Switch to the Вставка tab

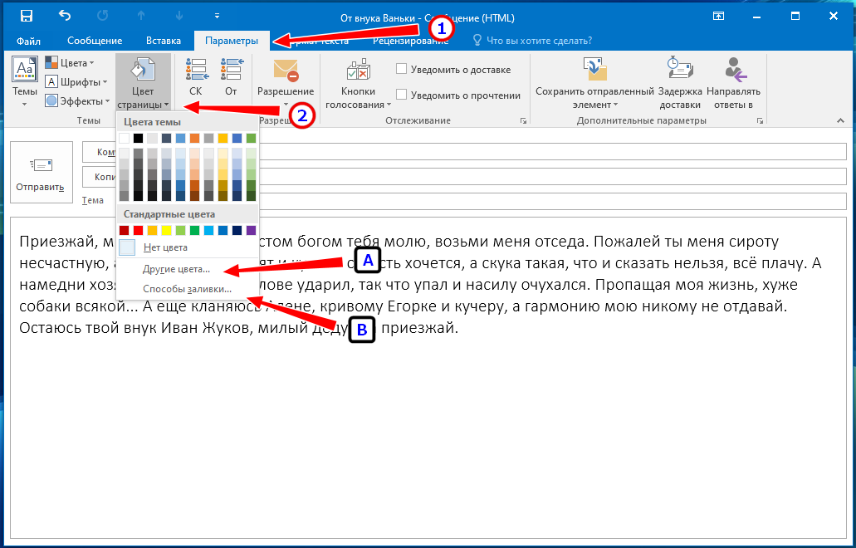(x=164, y=41)
